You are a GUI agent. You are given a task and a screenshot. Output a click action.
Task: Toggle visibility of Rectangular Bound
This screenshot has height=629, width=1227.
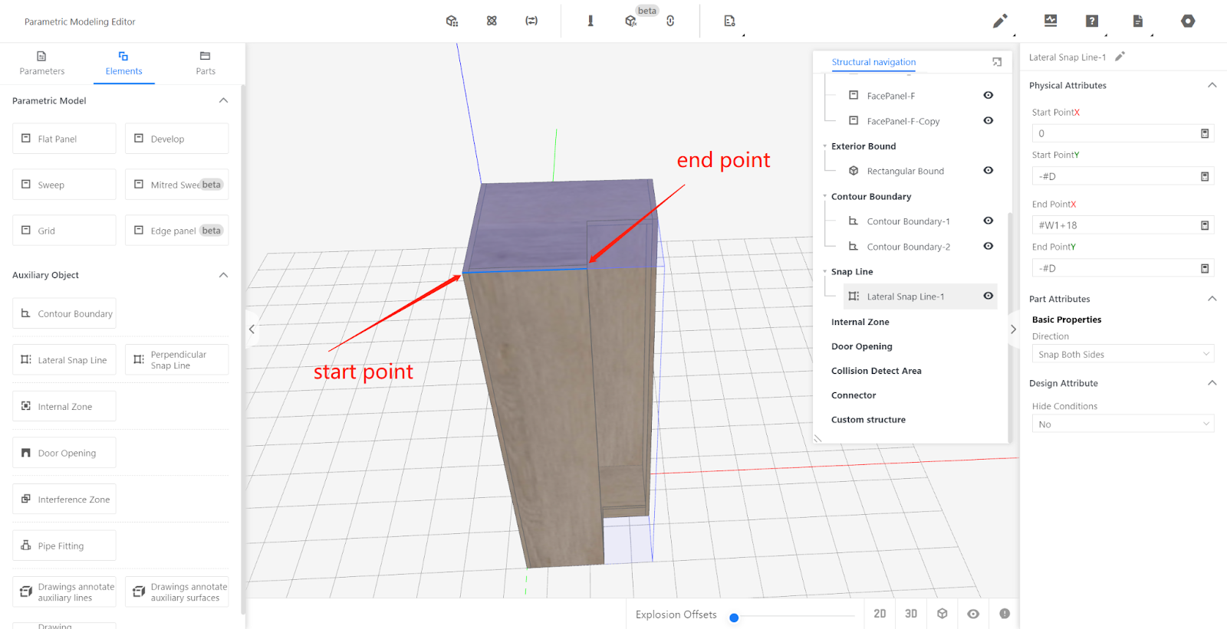tap(989, 171)
